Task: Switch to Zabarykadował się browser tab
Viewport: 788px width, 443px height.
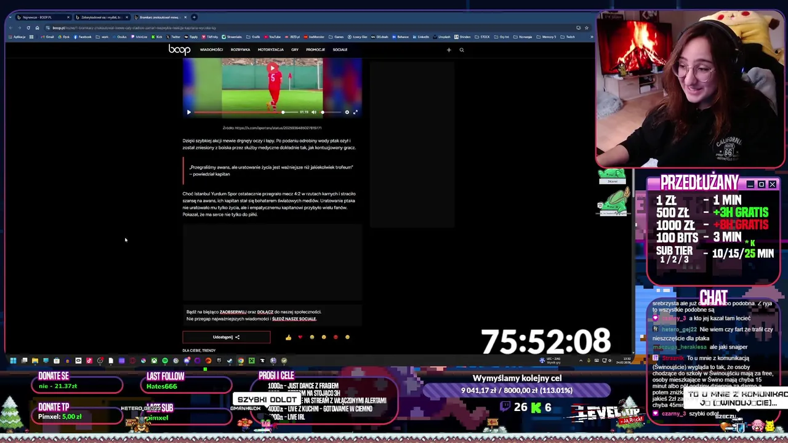Action: click(102, 17)
